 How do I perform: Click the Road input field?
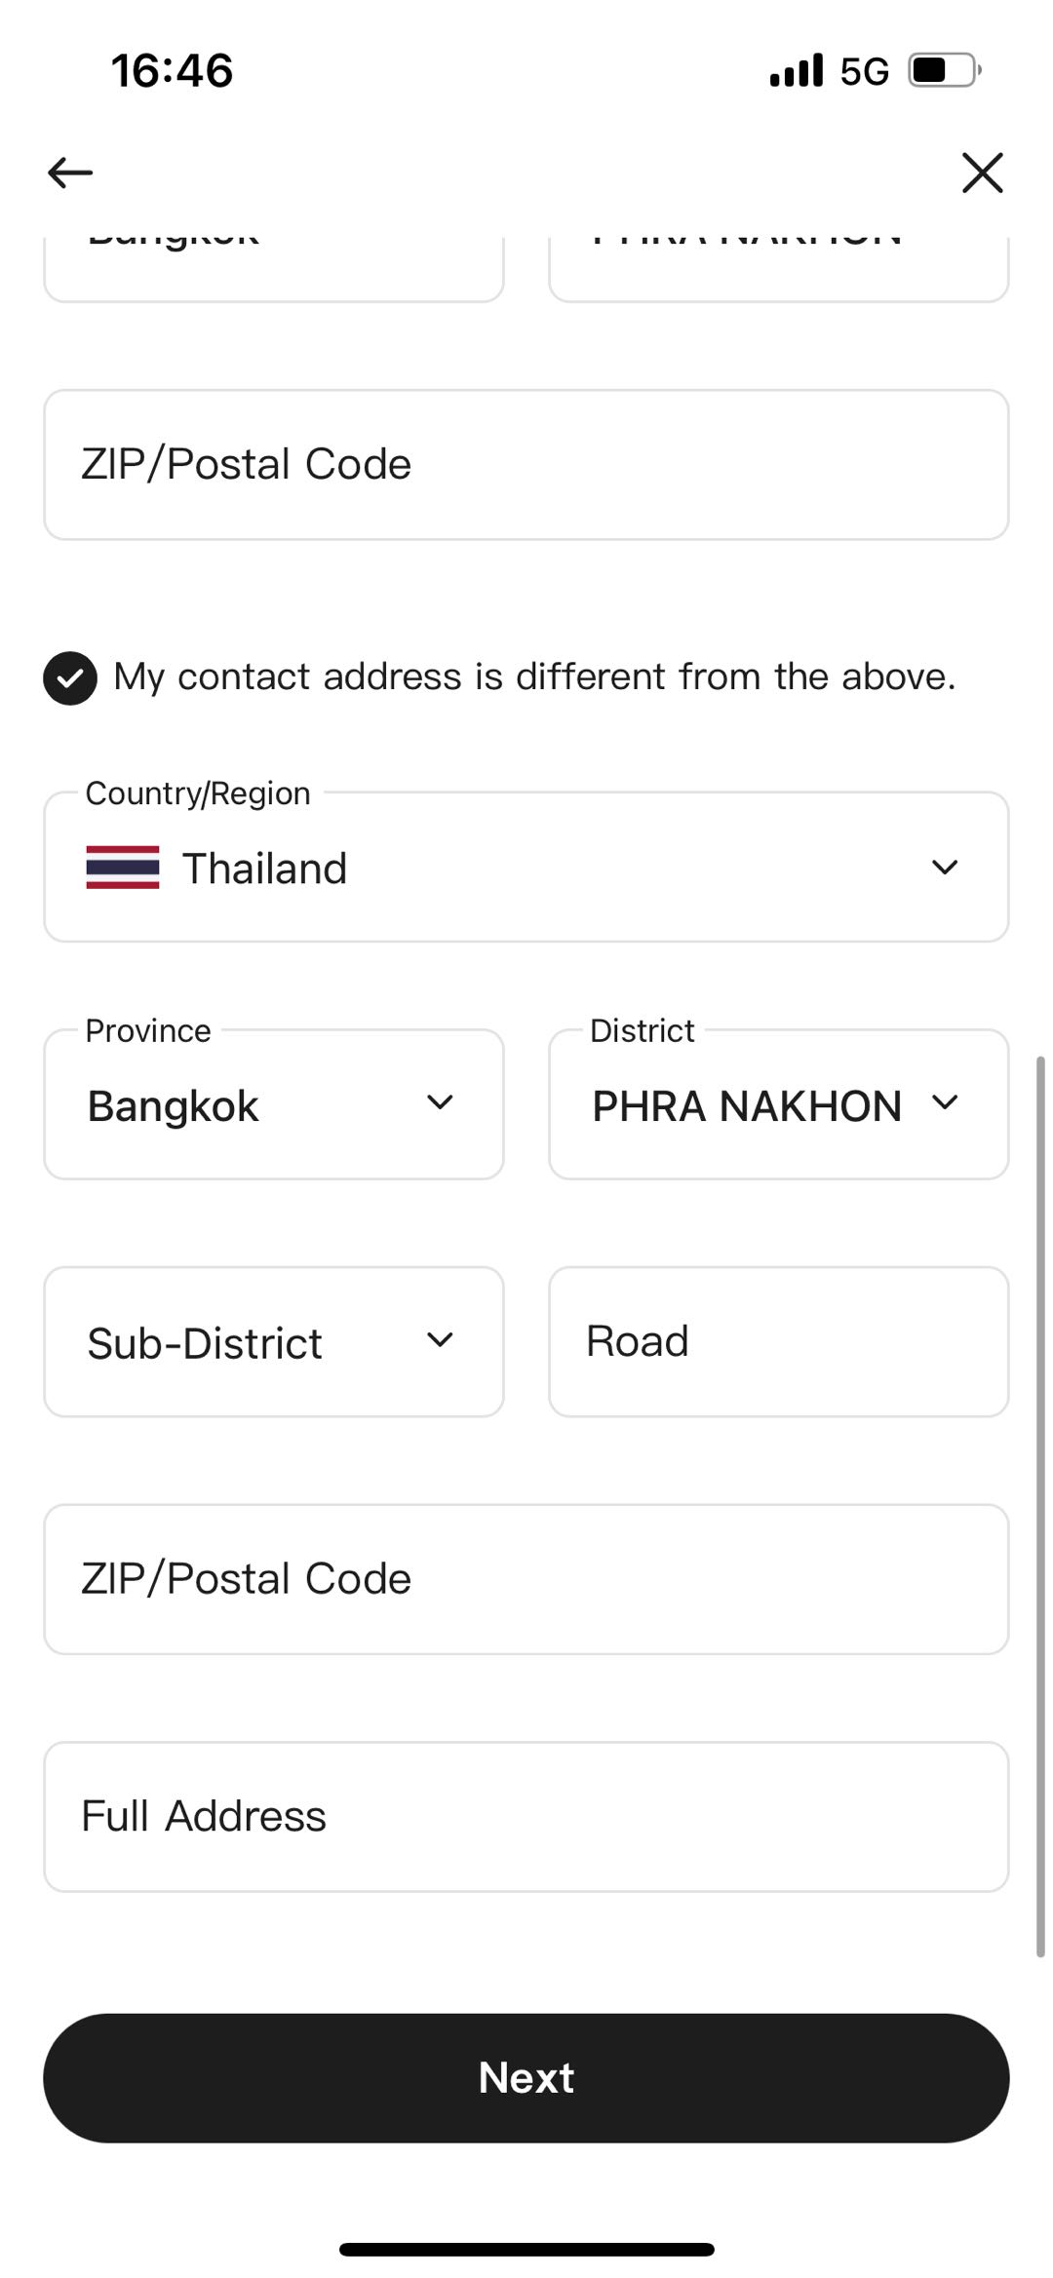tap(778, 1342)
